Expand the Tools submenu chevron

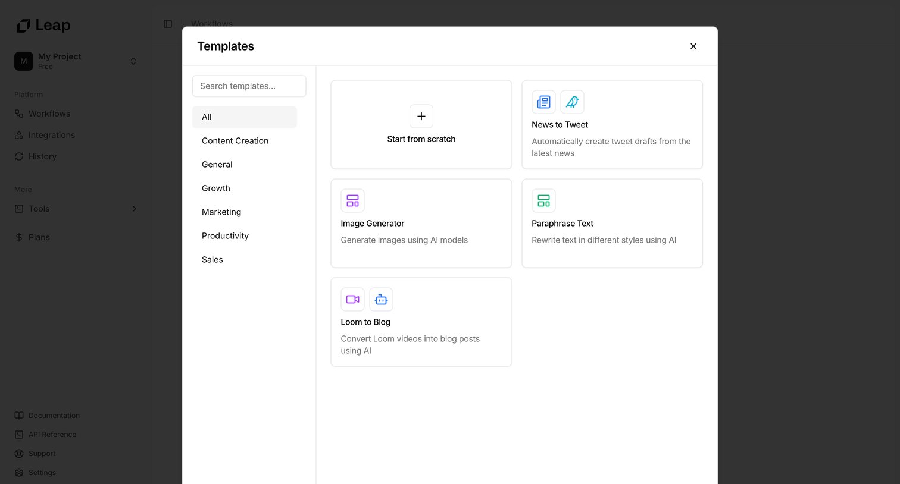[x=135, y=209]
